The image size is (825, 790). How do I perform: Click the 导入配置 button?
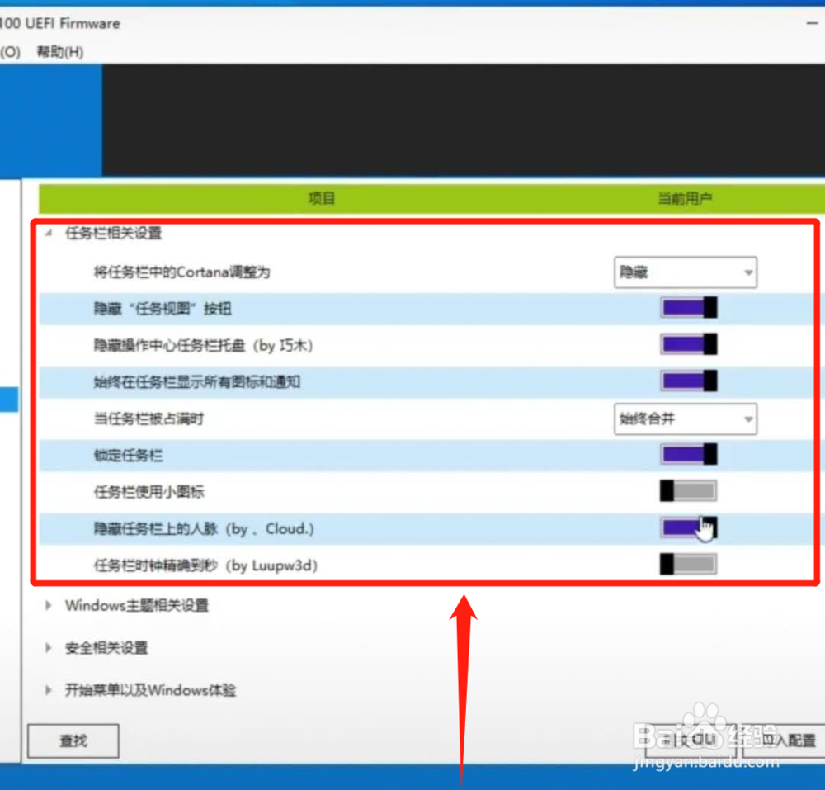point(782,740)
